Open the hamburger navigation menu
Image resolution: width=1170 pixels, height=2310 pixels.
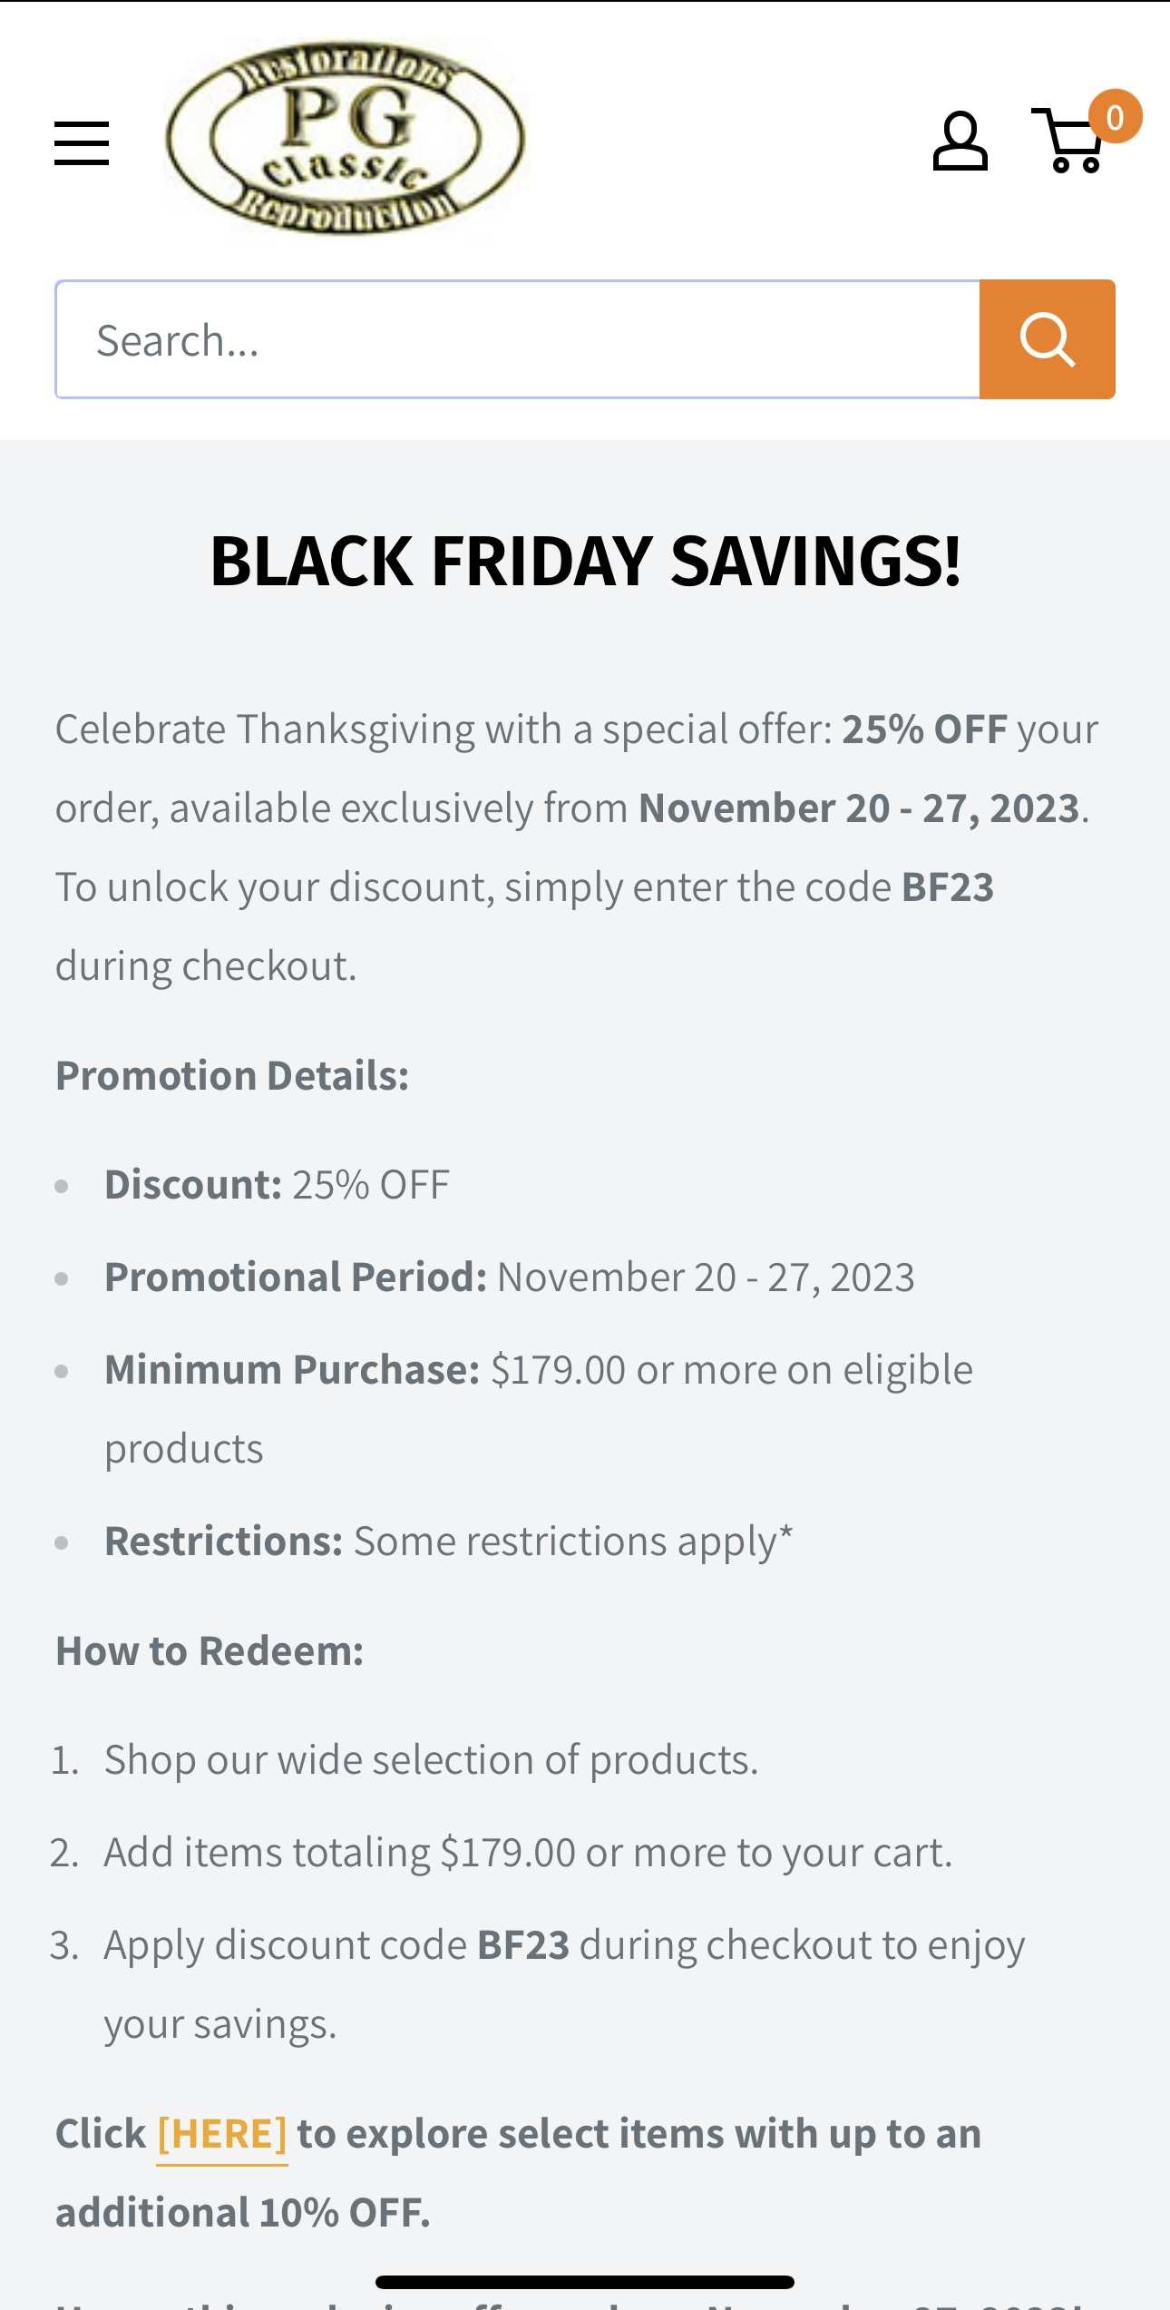pyautogui.click(x=82, y=143)
